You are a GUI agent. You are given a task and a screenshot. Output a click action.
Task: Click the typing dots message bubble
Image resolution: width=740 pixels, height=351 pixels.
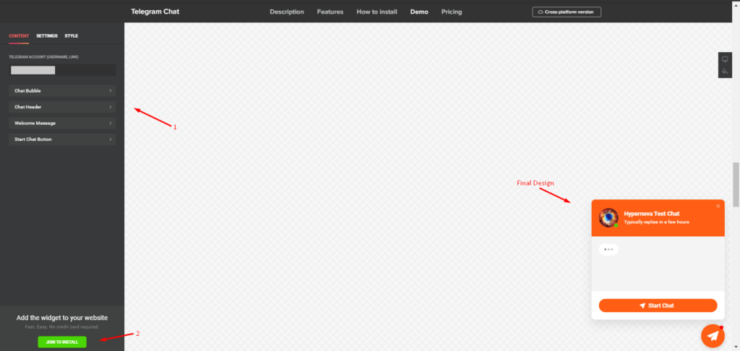point(608,249)
